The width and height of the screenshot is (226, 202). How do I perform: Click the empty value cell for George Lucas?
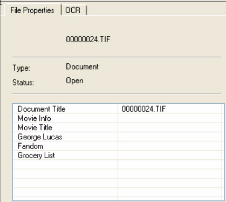click(170, 137)
